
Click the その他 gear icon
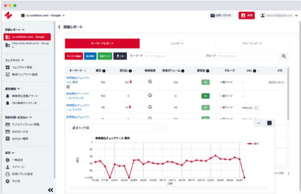pos(8,181)
